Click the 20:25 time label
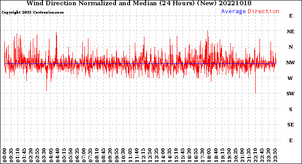302x164 pixels. 235,155
